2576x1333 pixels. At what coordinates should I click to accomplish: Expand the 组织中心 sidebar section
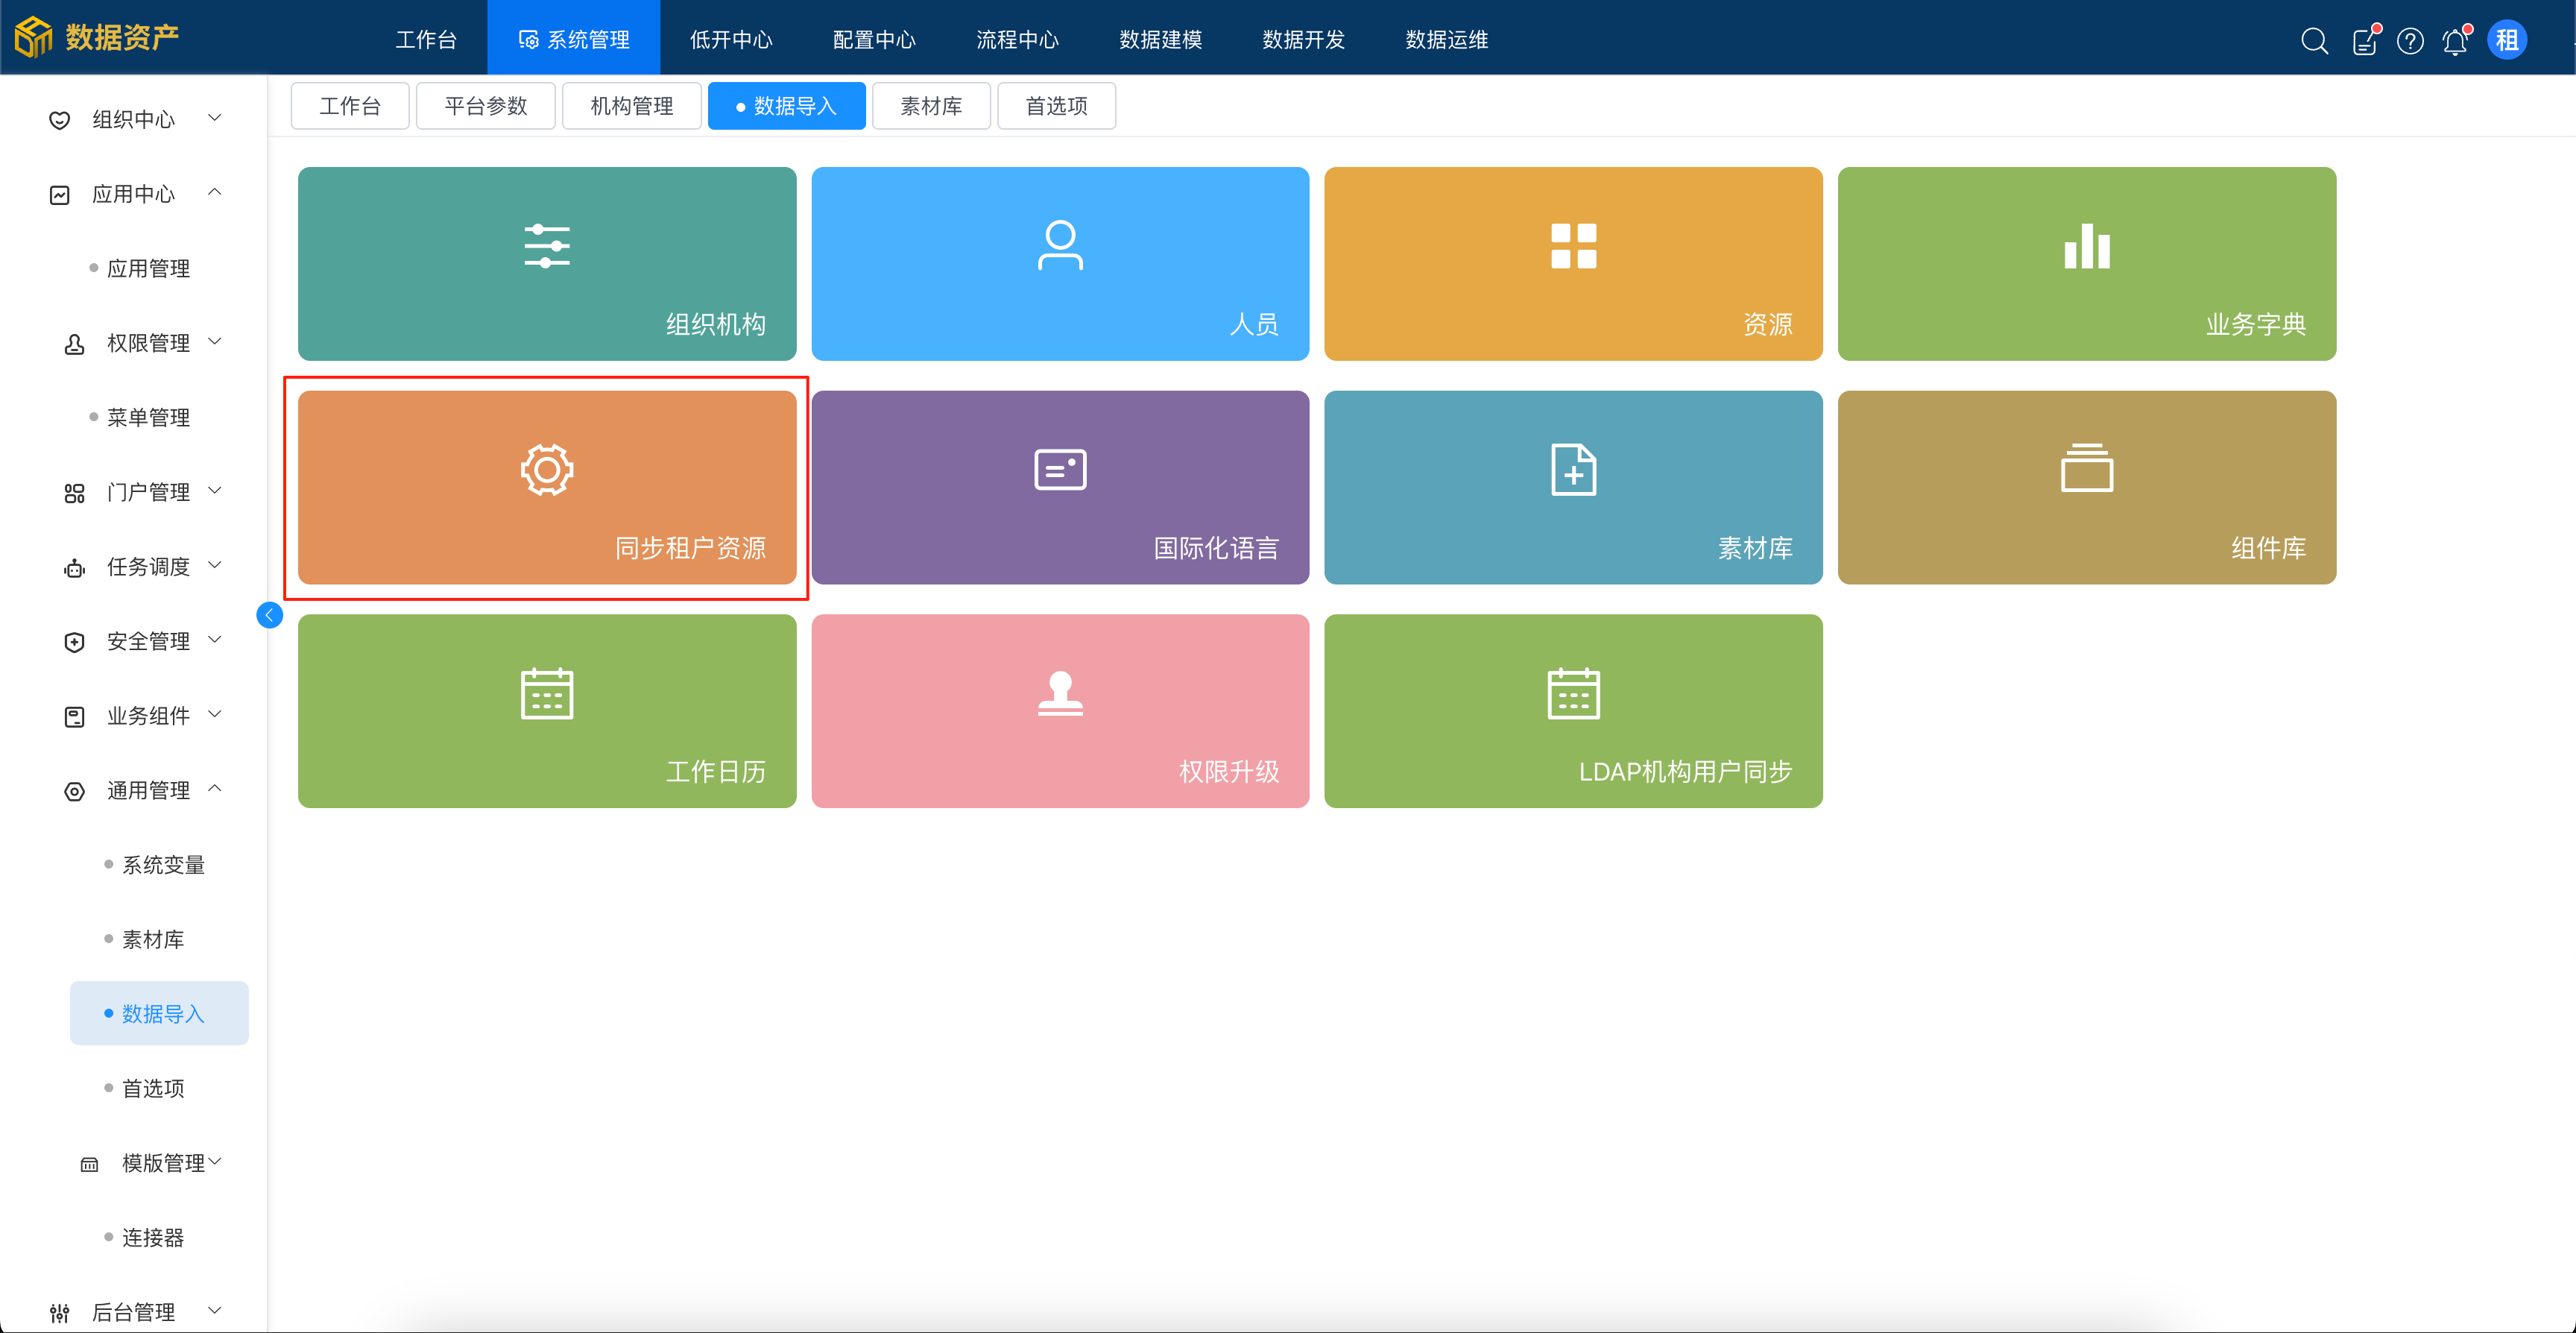134,119
